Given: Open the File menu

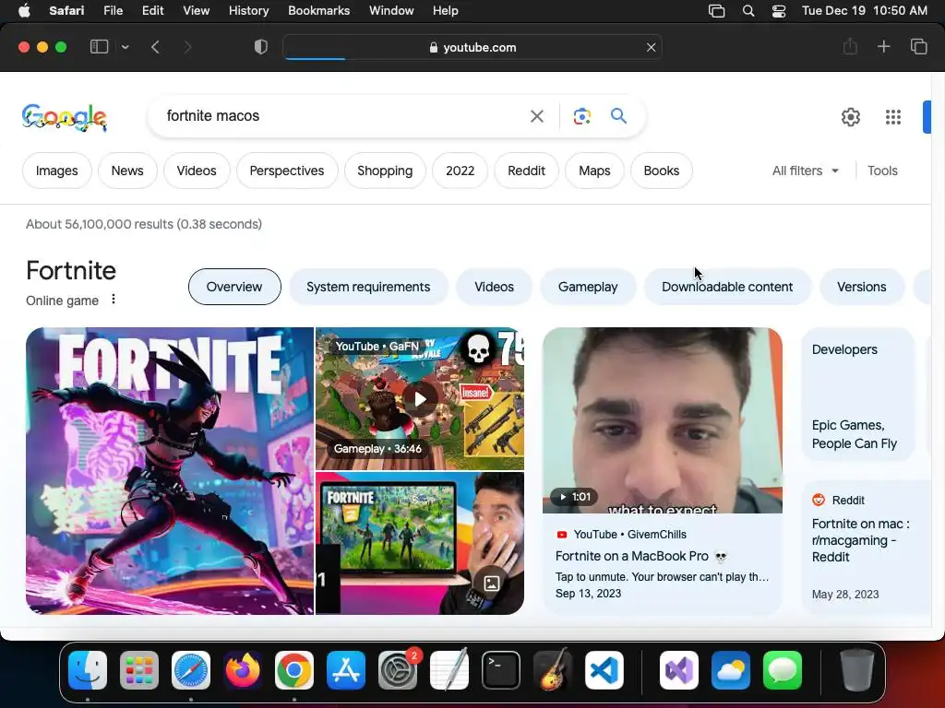Looking at the screenshot, I should 114,11.
